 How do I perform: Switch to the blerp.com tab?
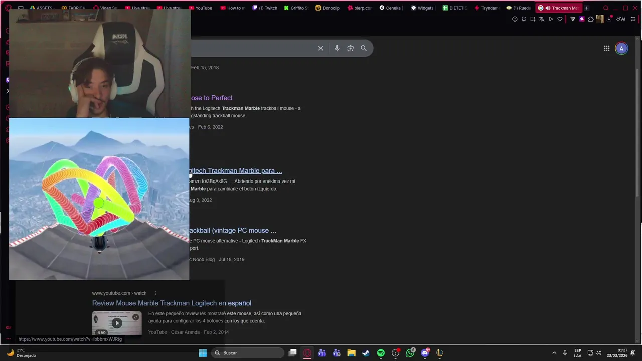coord(360,8)
